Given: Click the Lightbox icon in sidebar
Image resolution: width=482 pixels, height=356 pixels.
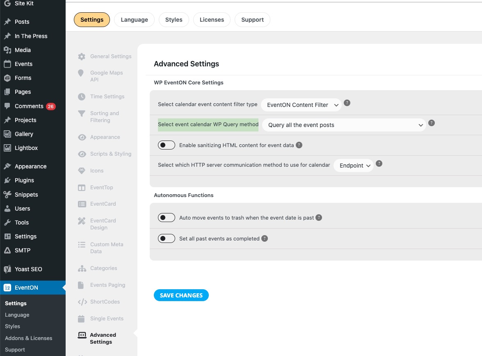Looking at the screenshot, I should point(7,148).
